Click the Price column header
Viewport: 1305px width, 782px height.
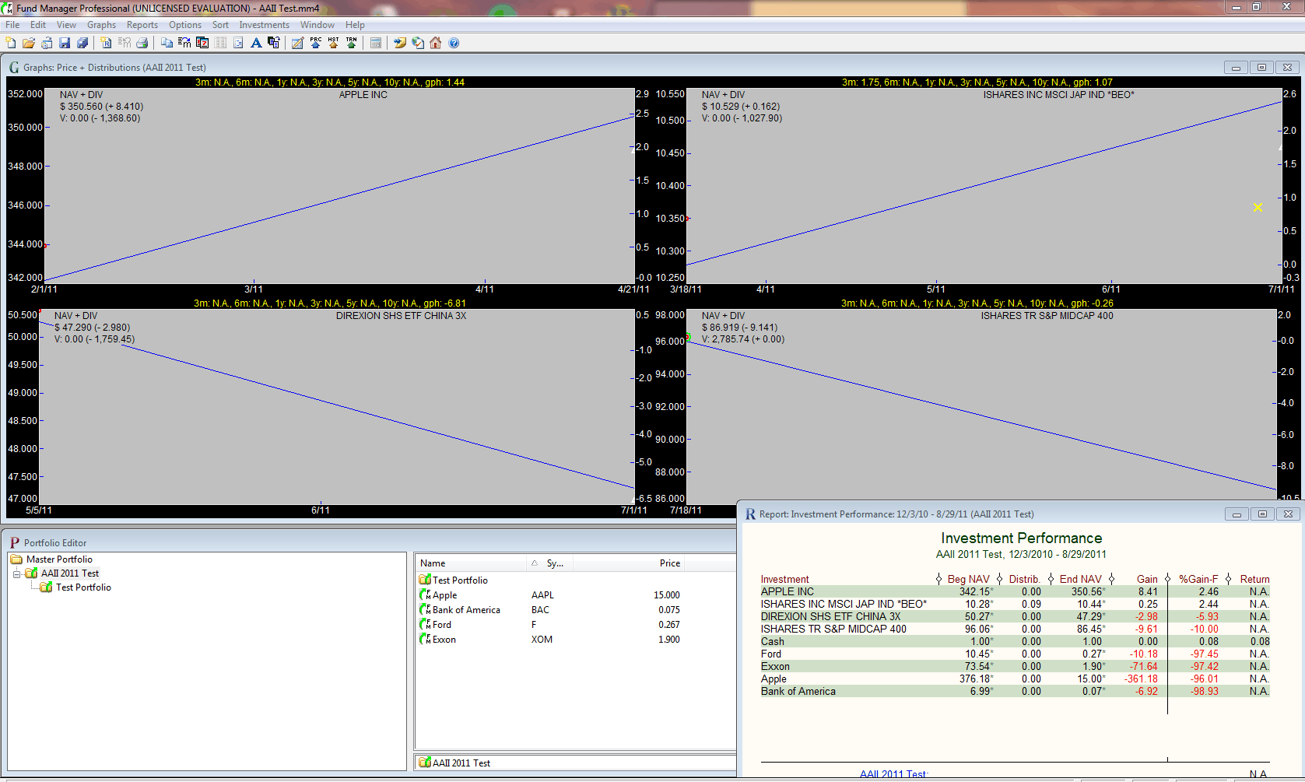click(x=669, y=563)
